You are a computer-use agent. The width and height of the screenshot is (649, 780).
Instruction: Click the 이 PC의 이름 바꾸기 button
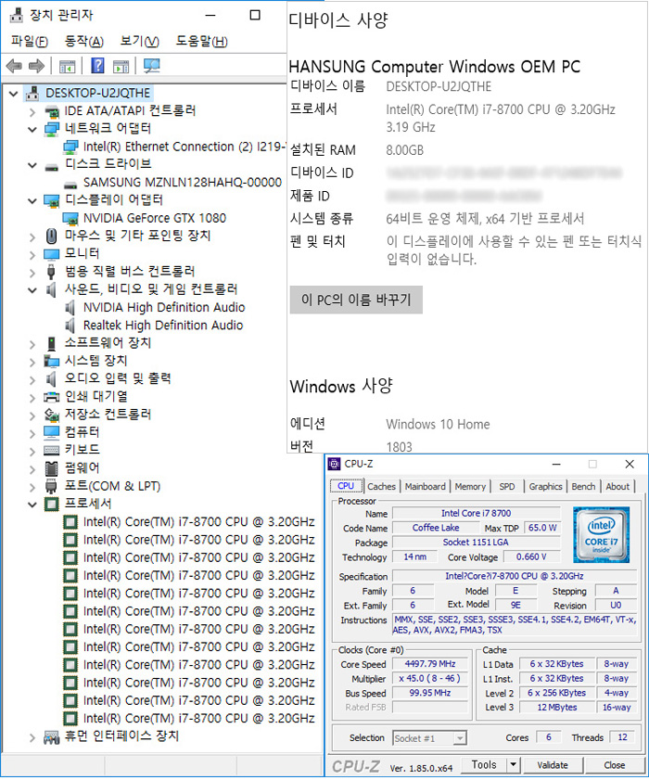[x=356, y=300]
